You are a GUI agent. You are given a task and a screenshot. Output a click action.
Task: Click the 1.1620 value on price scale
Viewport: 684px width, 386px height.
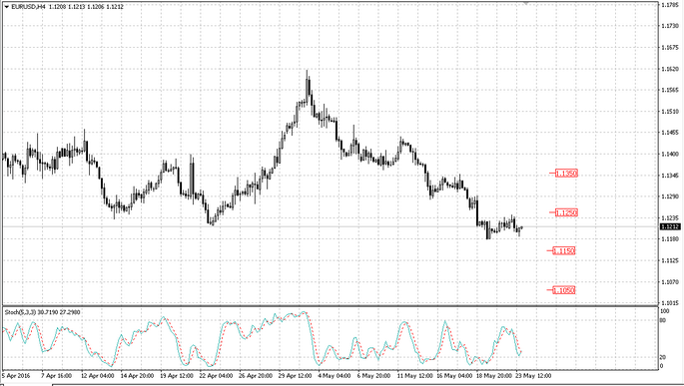[x=670, y=69]
